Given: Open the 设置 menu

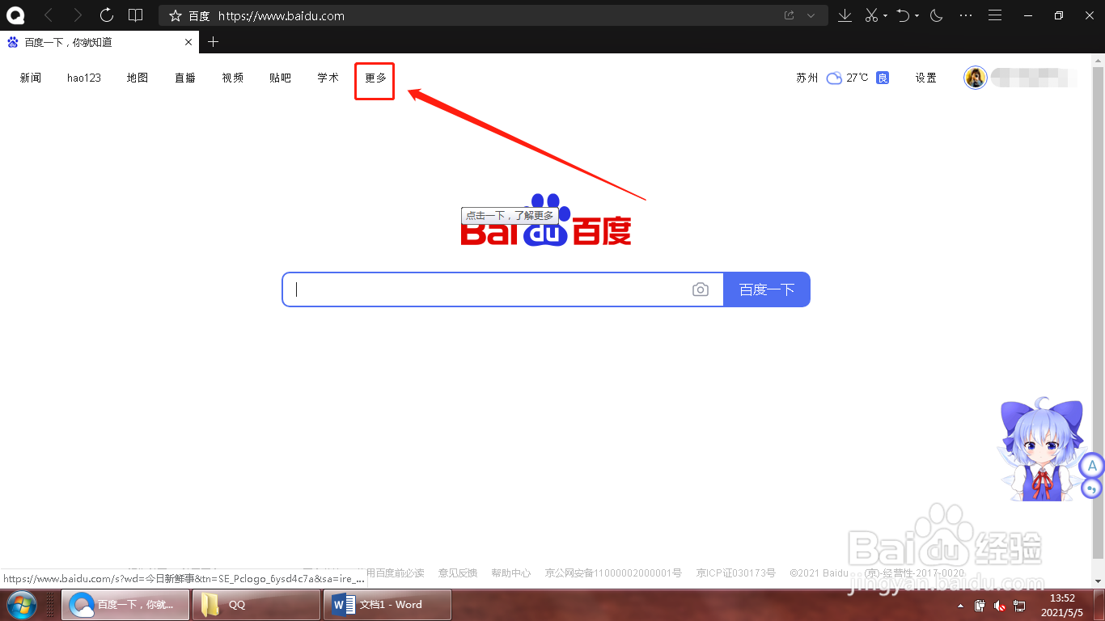Looking at the screenshot, I should point(926,78).
